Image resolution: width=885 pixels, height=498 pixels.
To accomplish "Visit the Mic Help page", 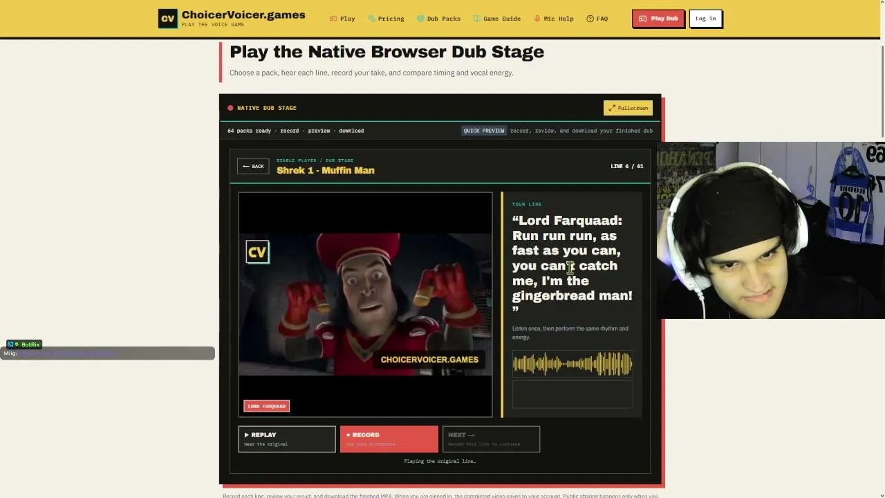I will (x=554, y=19).
